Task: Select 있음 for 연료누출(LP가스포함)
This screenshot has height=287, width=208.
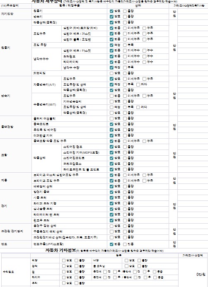Action: (x=125, y=244)
